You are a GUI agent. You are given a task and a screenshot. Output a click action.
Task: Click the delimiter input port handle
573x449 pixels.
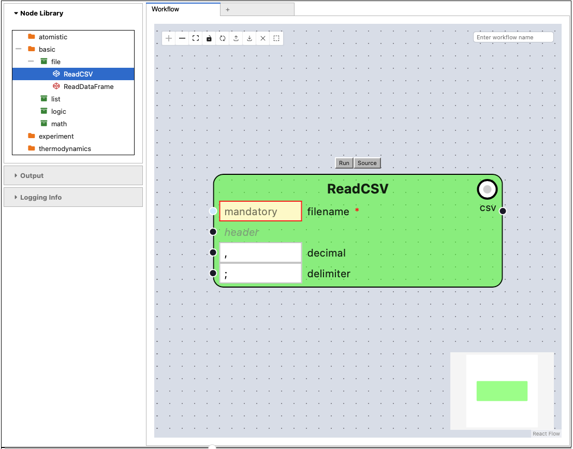pos(213,273)
